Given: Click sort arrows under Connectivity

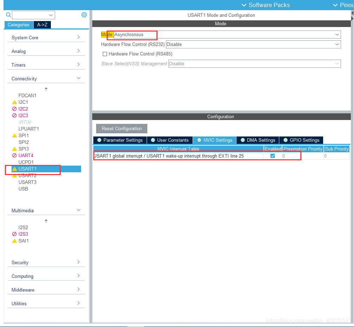Looking at the screenshot, I should pos(46,89).
